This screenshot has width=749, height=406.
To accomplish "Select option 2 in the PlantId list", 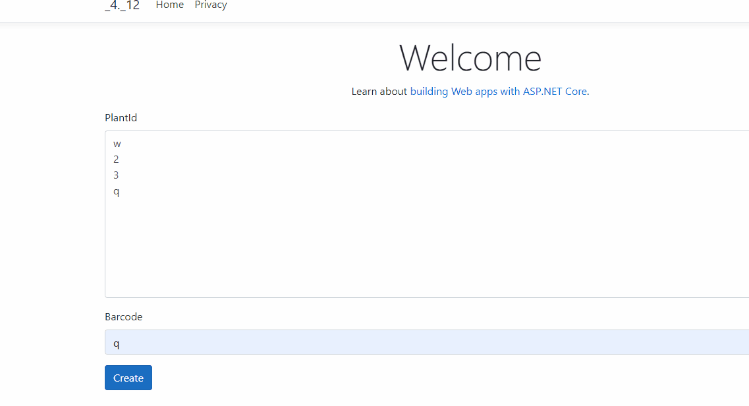I will [x=116, y=159].
